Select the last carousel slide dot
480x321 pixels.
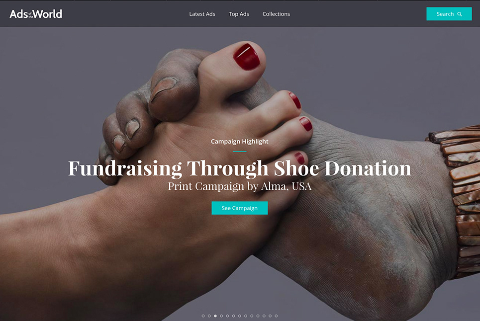point(276,316)
